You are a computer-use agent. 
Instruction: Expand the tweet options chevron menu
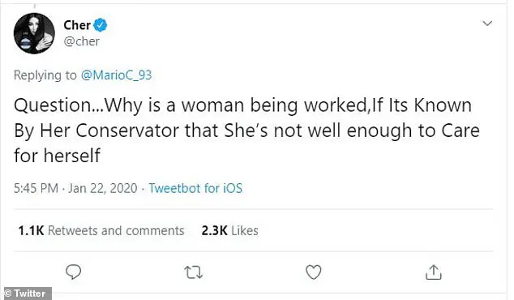[487, 24]
